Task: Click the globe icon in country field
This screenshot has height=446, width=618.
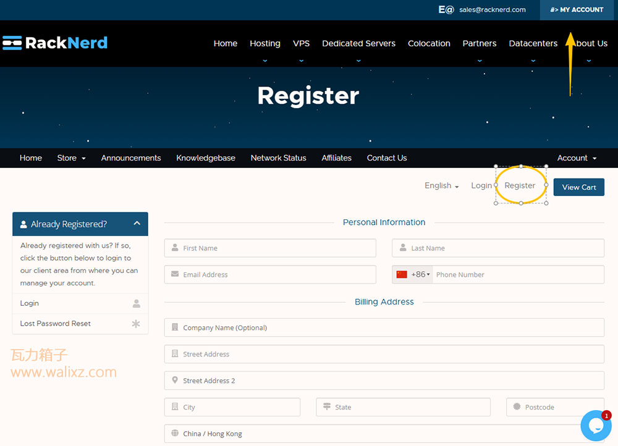Action: coord(175,434)
